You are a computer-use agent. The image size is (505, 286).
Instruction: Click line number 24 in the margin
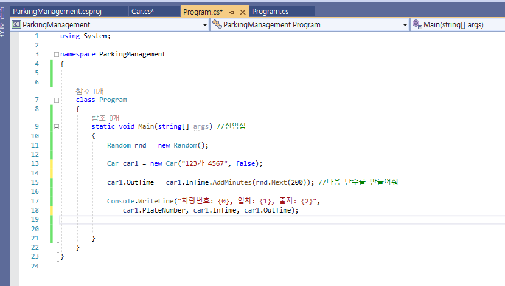coord(35,266)
